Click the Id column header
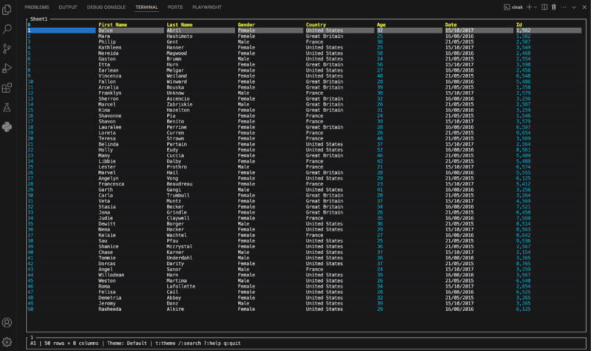This screenshot has height=351, width=591. [519, 25]
